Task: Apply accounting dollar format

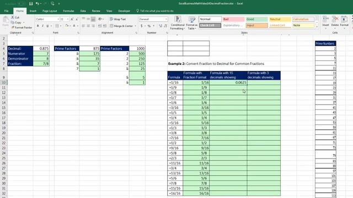Action: pos(142,26)
